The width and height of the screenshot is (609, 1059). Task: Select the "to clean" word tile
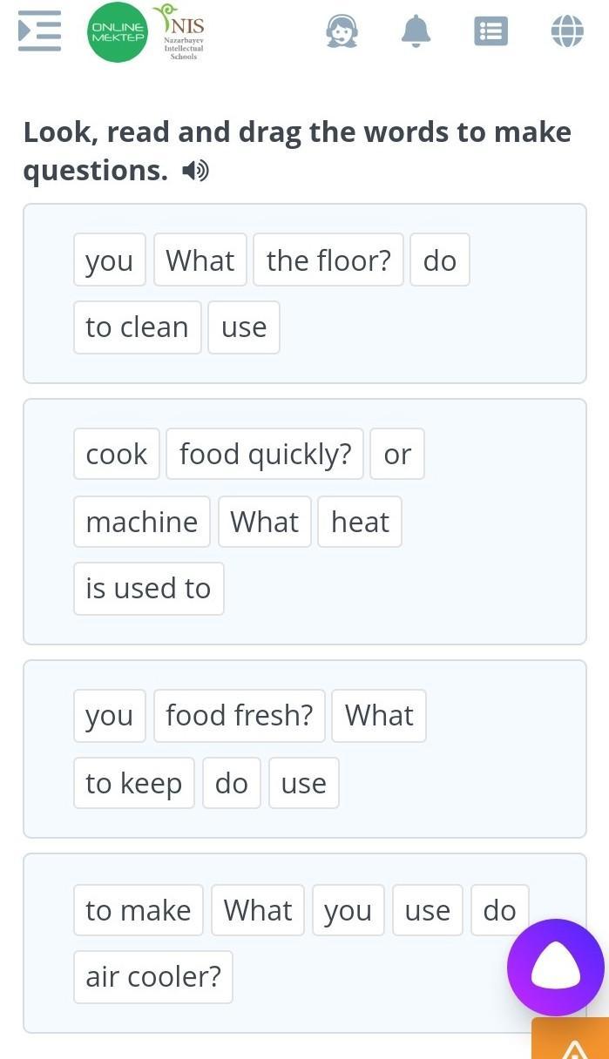137,327
